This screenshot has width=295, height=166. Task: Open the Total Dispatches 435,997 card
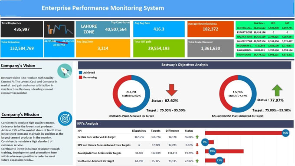click(x=22, y=29)
